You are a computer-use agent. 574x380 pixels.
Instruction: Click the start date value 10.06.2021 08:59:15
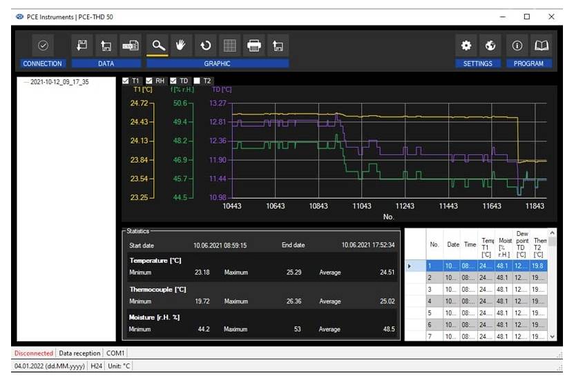click(x=220, y=246)
